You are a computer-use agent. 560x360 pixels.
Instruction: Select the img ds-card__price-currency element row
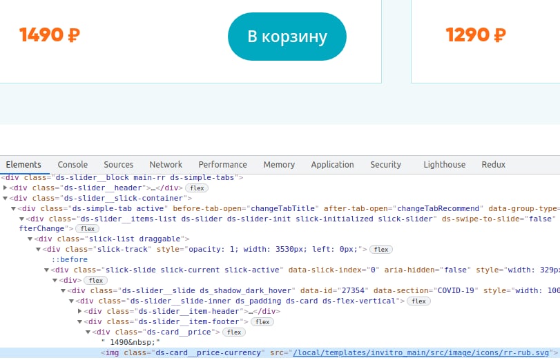(280, 352)
